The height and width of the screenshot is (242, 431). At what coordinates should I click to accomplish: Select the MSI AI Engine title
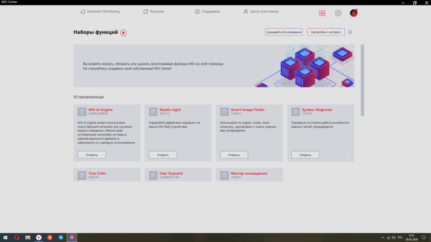[101, 110]
